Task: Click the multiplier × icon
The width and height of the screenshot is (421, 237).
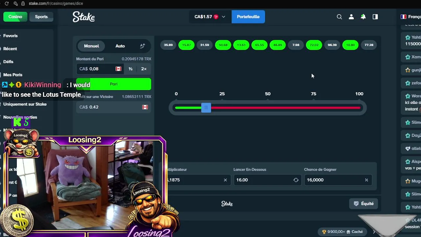Action: click(225, 180)
